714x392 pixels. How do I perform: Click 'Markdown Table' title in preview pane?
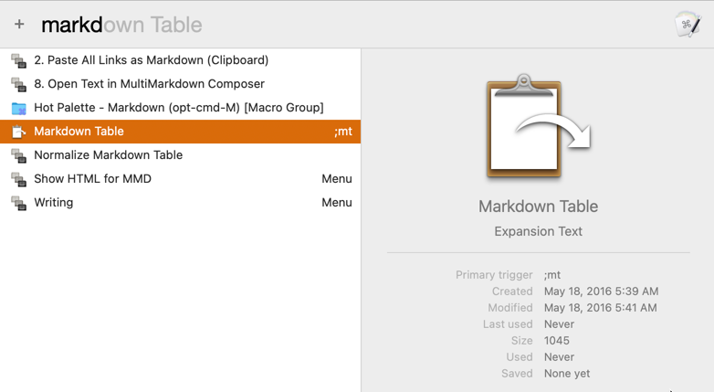click(x=538, y=207)
